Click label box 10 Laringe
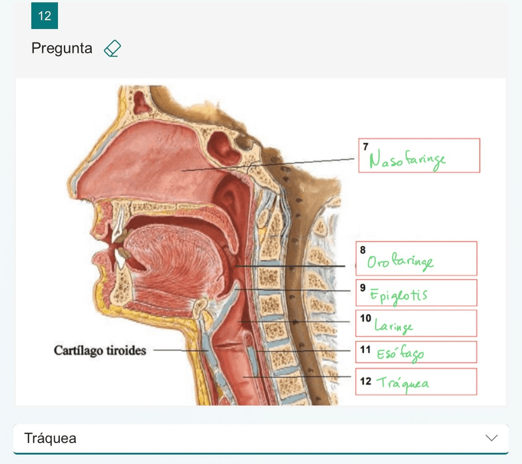The height and width of the screenshot is (464, 522). (x=416, y=324)
